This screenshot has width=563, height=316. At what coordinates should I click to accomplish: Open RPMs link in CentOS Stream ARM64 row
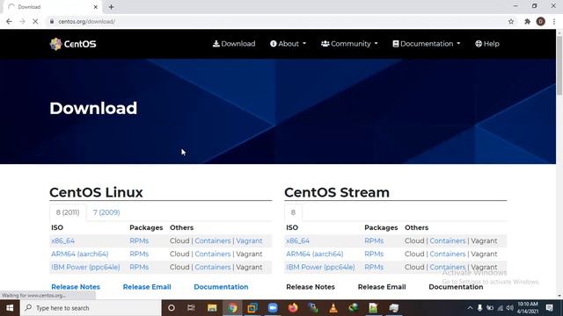click(x=374, y=254)
